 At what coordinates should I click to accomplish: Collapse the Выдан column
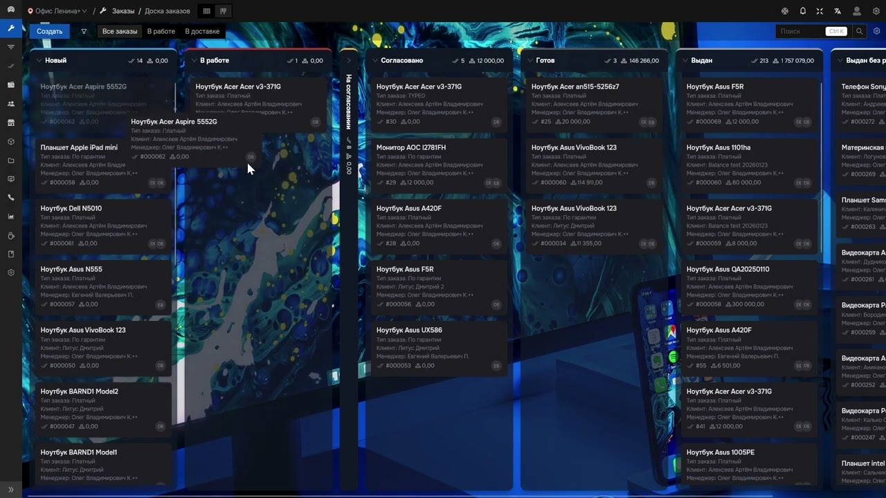[x=685, y=61]
